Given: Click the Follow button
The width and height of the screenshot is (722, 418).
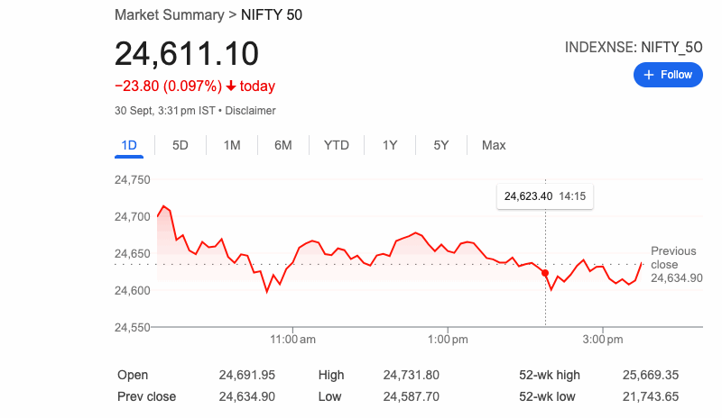Looking at the screenshot, I should pyautogui.click(x=668, y=75).
